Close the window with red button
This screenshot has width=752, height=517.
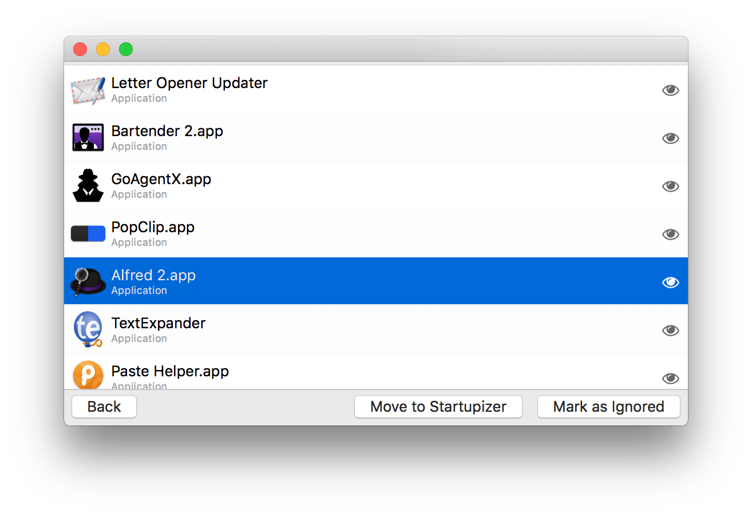tap(80, 49)
